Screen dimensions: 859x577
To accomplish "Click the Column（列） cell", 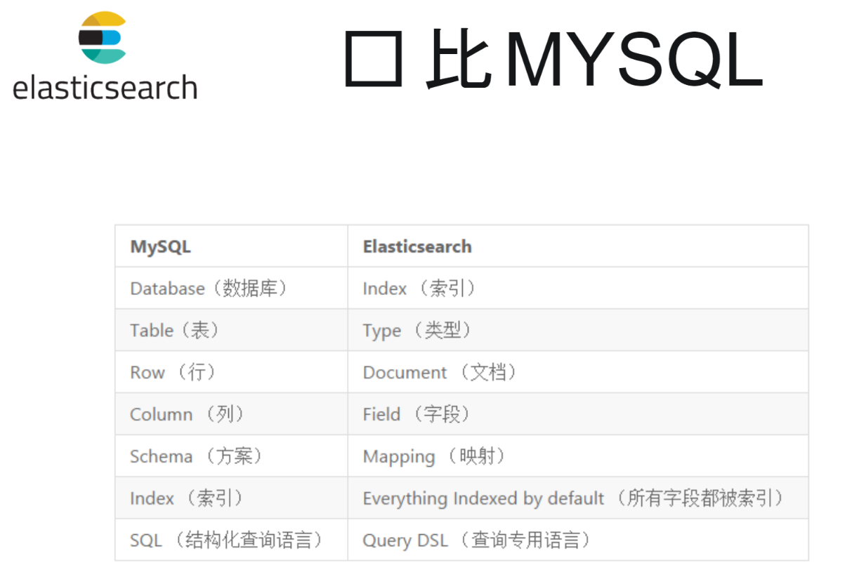I will coord(231,414).
